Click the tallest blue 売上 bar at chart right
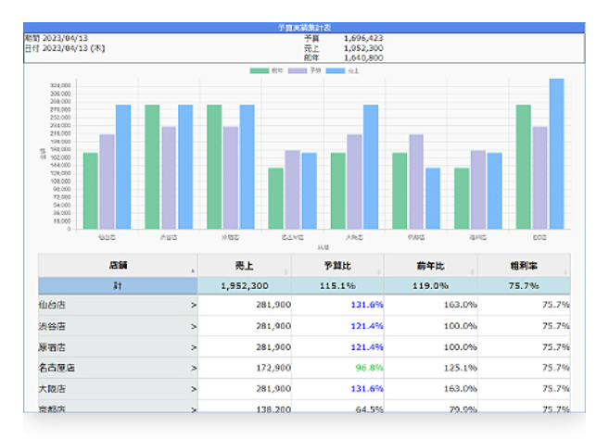The width and height of the screenshot is (609, 439). pyautogui.click(x=556, y=153)
